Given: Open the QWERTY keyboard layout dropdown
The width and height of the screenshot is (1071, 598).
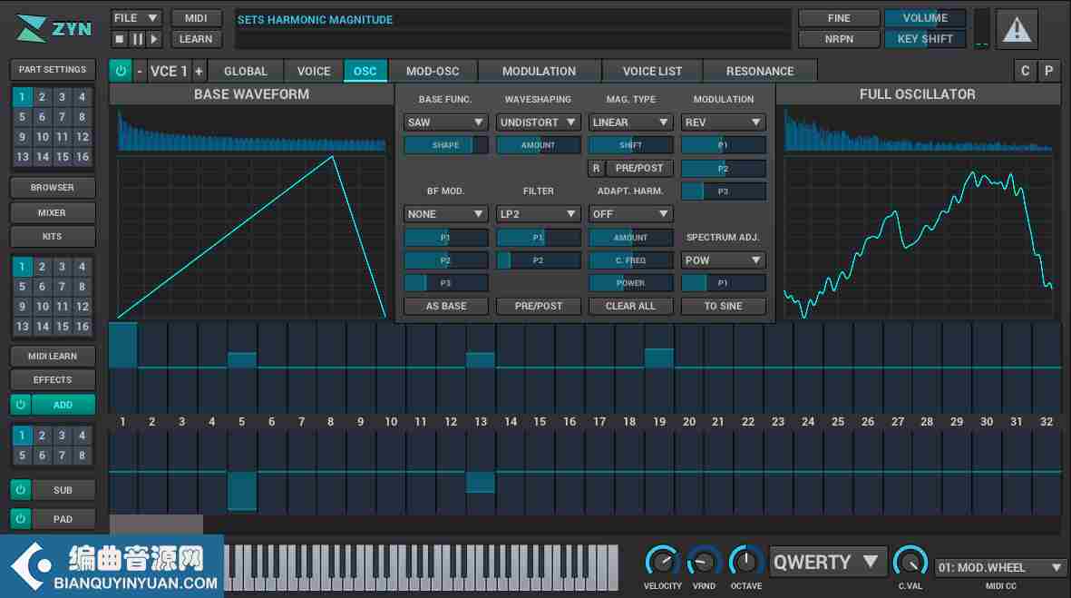Looking at the screenshot, I should [x=828, y=563].
